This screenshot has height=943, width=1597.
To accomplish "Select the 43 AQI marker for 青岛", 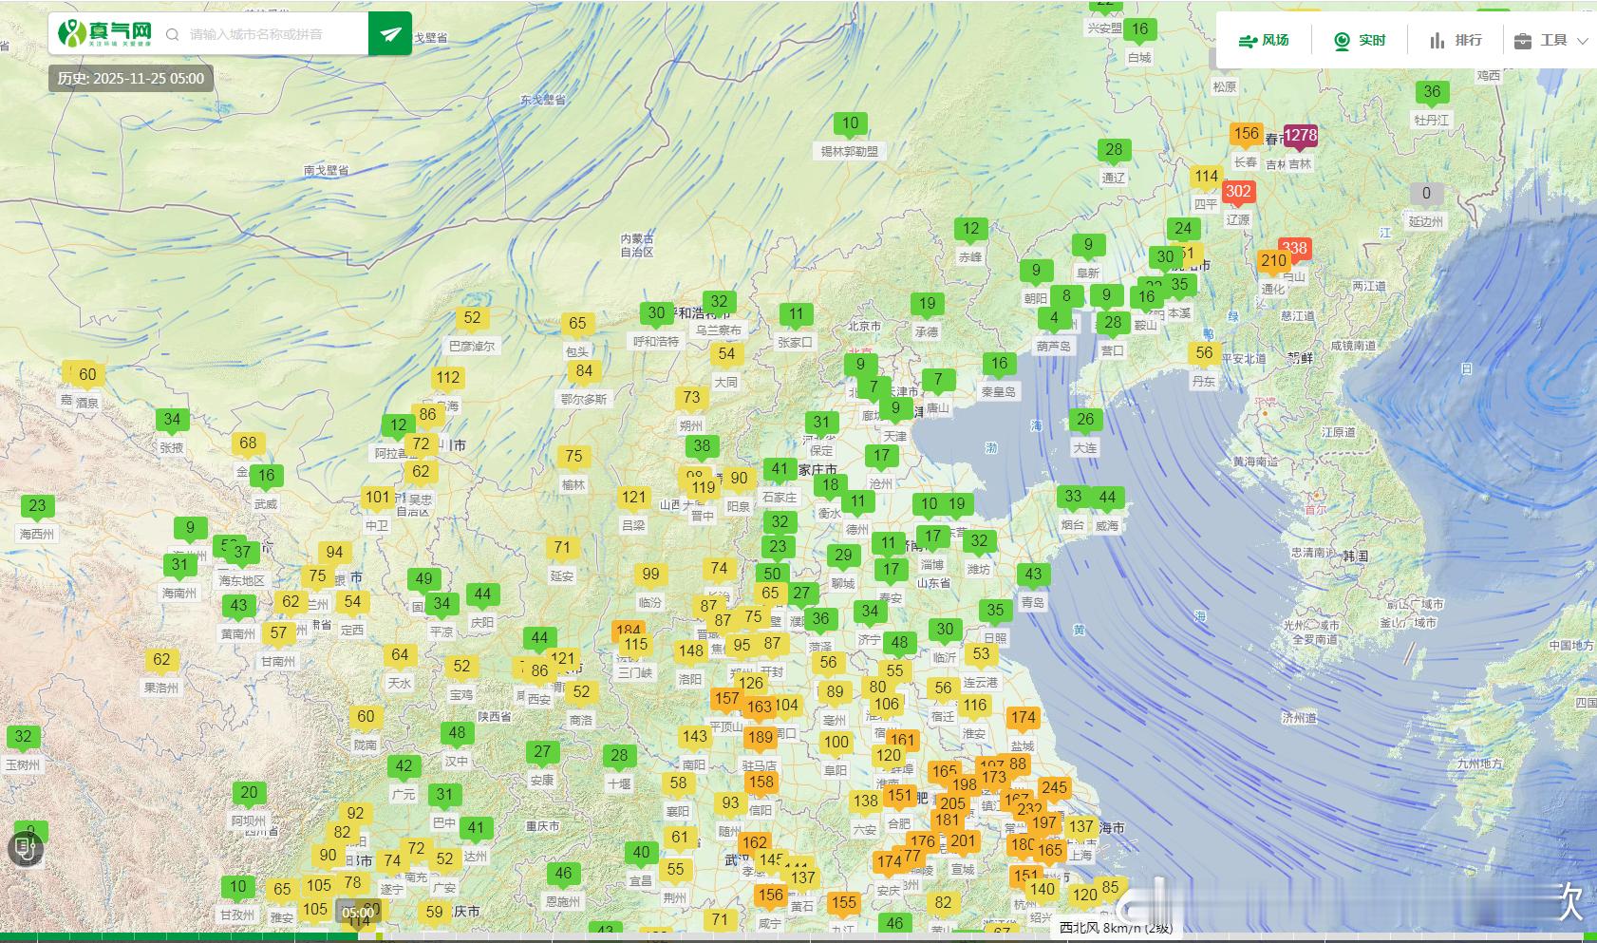I will coord(1033,575).
